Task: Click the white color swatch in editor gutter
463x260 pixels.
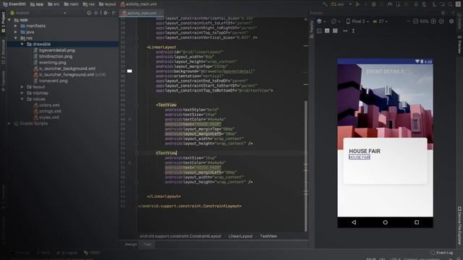Action: [129, 71]
